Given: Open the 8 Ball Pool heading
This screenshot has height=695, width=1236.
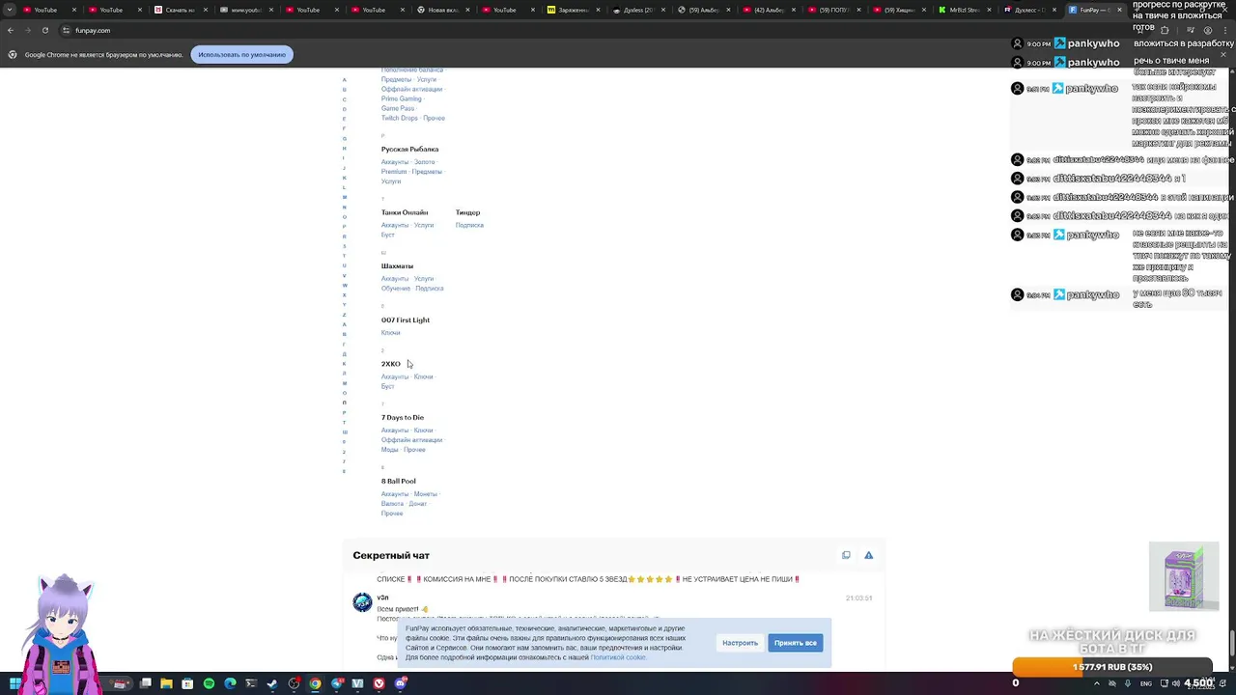Looking at the screenshot, I should pyautogui.click(x=398, y=482).
